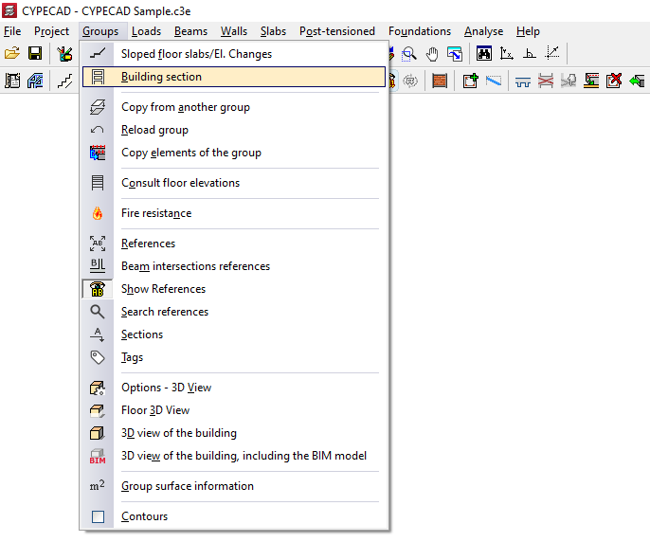Select the Fire resistance entry
The width and height of the screenshot is (650, 560).
point(234,213)
